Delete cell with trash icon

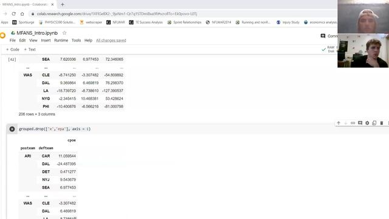[x=382, y=123]
